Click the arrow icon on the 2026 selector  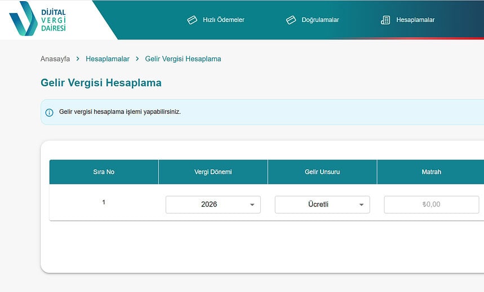click(x=252, y=205)
